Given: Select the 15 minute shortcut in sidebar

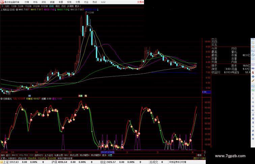Looking at the screenshot, I should pos(253,102).
